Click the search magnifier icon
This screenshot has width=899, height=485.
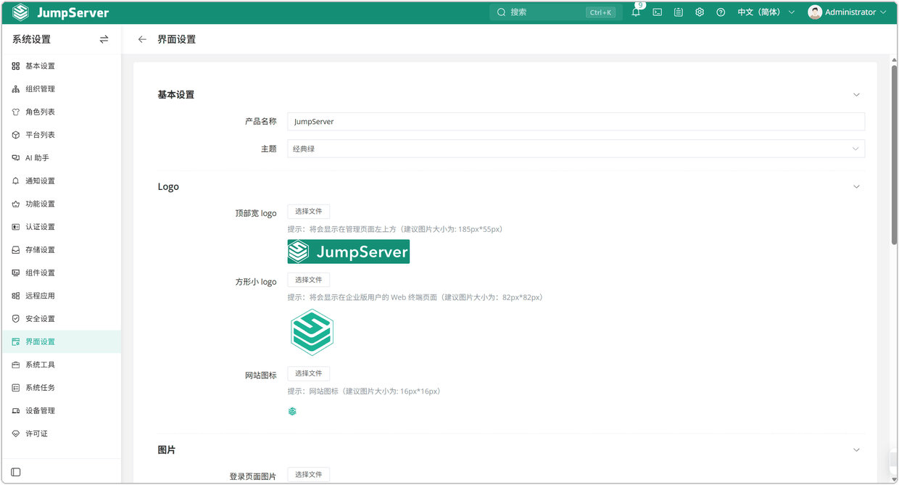(x=501, y=12)
